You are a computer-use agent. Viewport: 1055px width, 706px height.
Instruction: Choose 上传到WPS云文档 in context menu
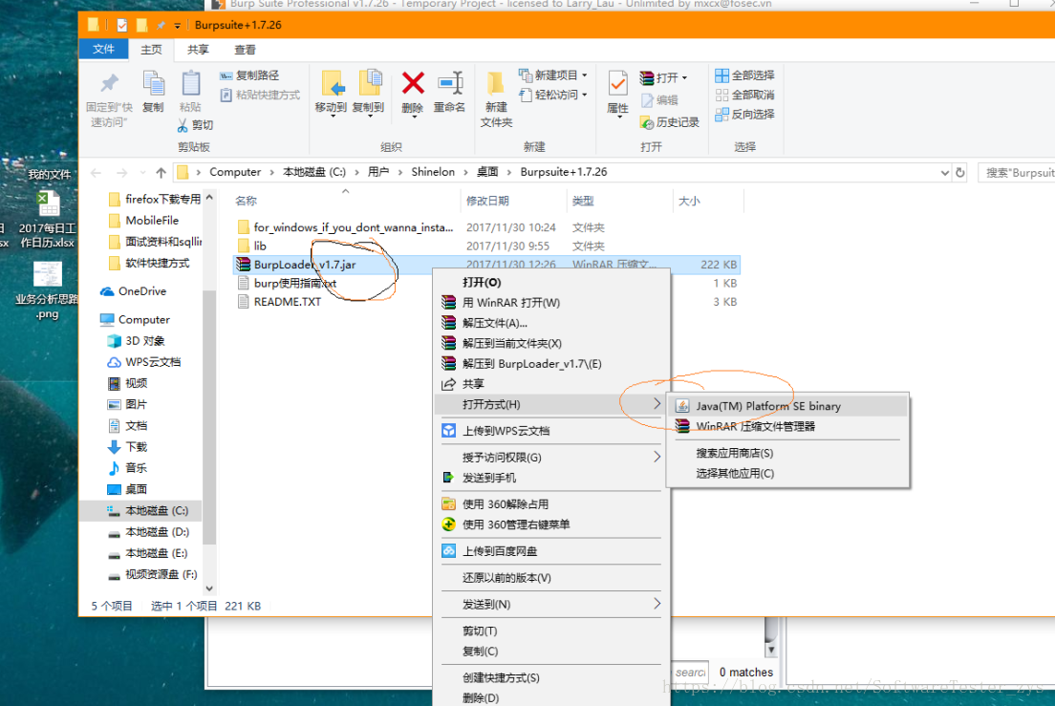tap(551, 431)
